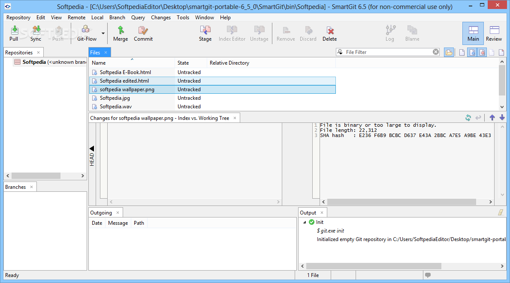Clear the File Filter text
The width and height of the screenshot is (510, 283).
point(436,52)
